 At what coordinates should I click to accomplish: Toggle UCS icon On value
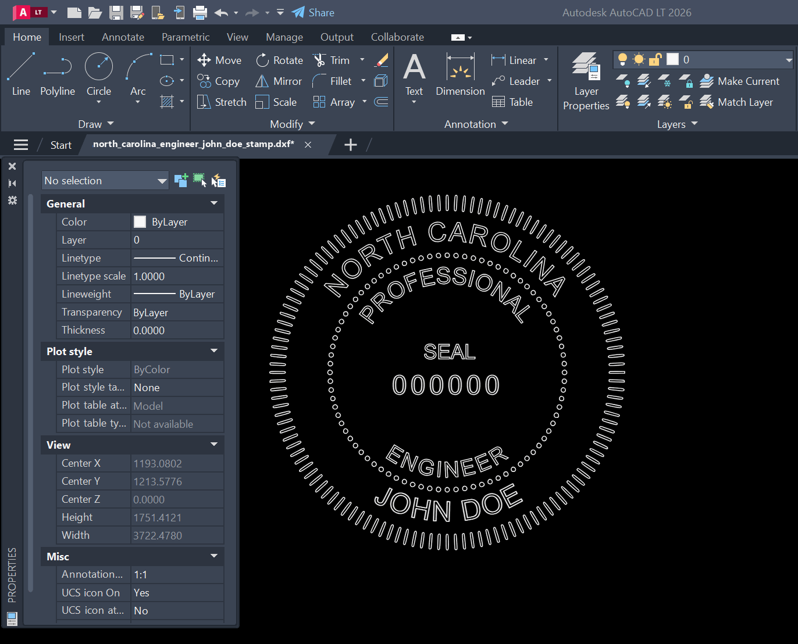[x=177, y=593]
